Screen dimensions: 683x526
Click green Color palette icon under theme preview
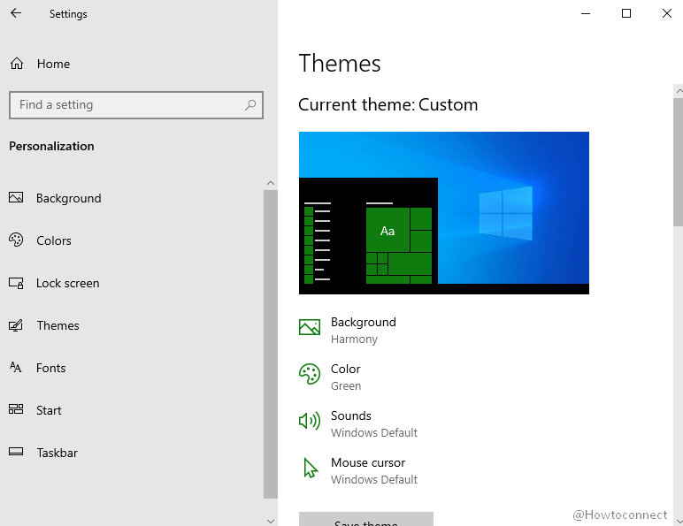tap(310, 374)
